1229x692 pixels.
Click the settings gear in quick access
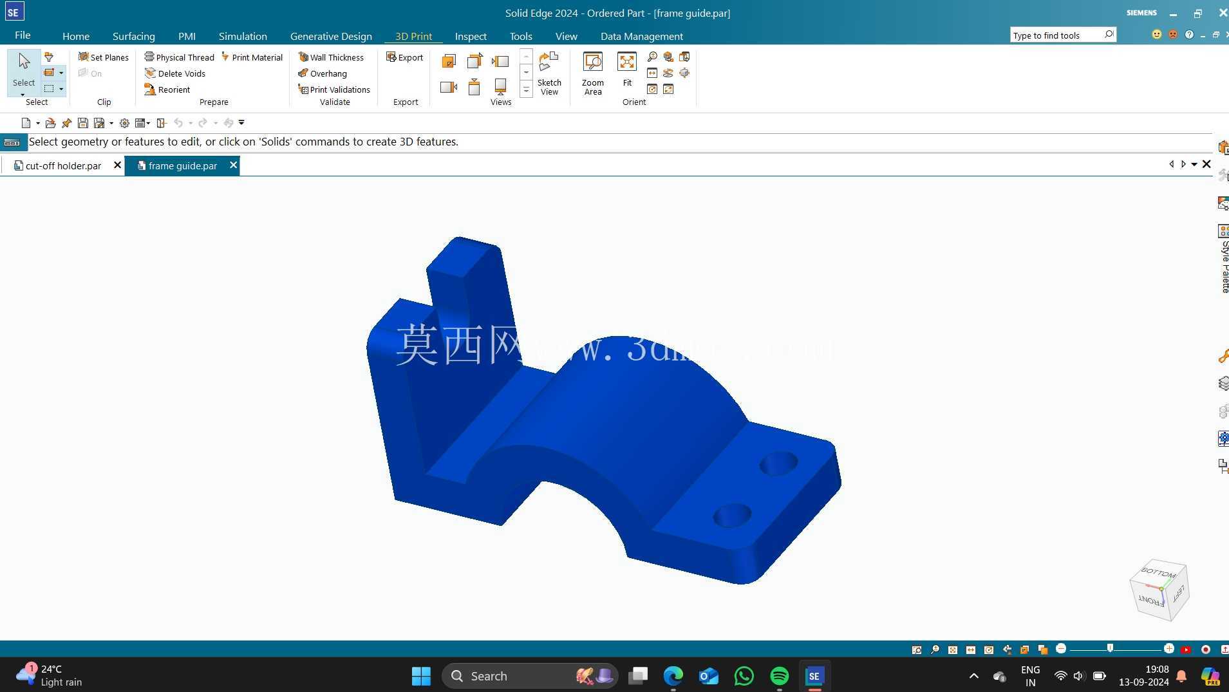[x=124, y=123]
